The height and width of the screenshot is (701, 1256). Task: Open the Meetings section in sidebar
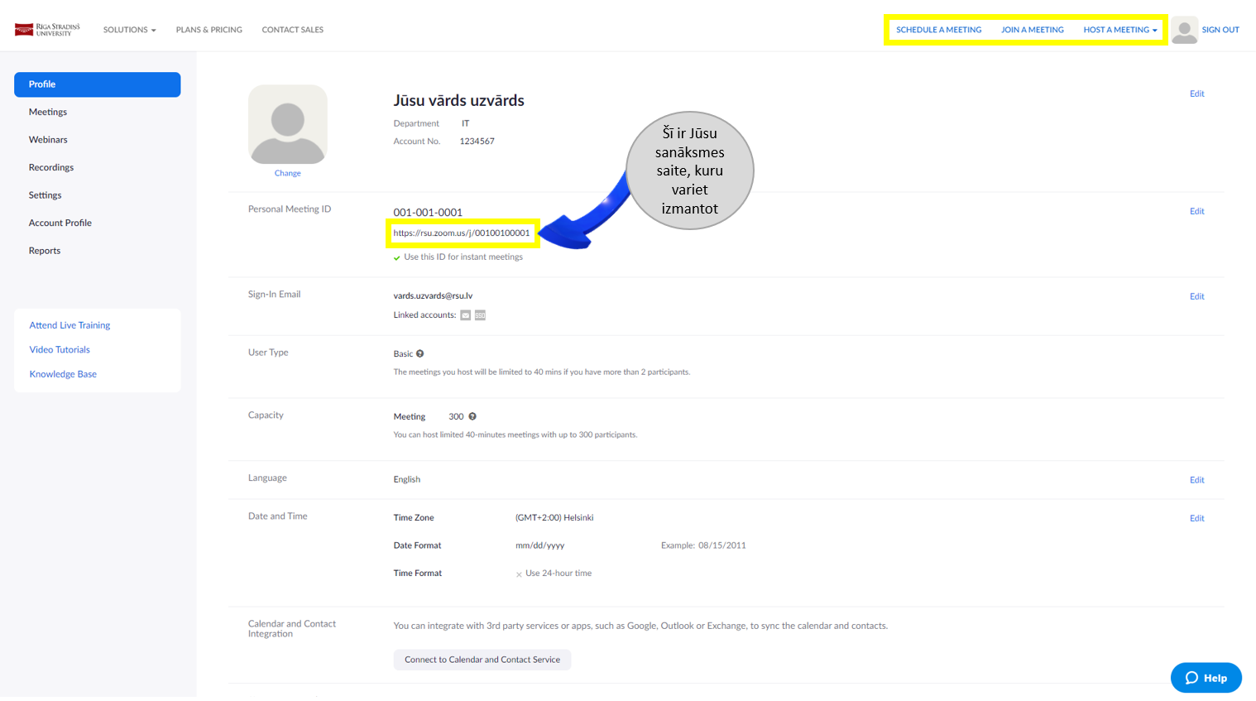point(48,112)
